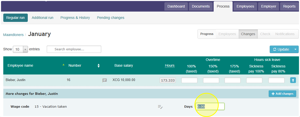Click the Overtime 100% (taxed) input
Screen dimensions: 300x117
coord(189,80)
